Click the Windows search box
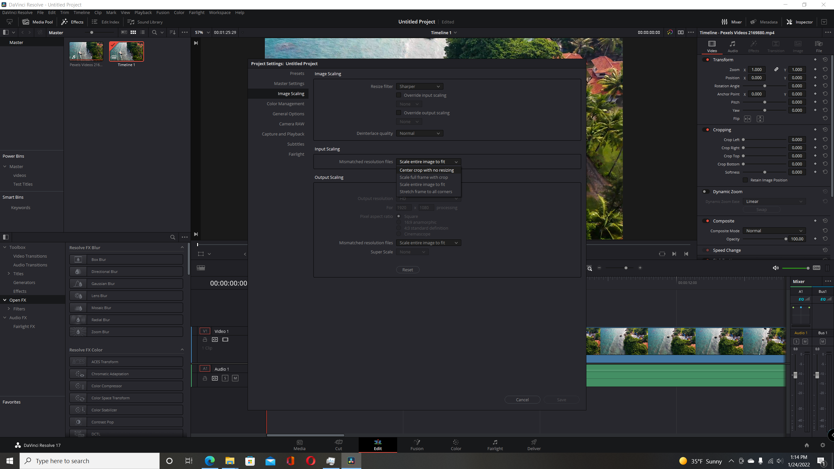Image resolution: width=834 pixels, height=469 pixels. tap(90, 461)
